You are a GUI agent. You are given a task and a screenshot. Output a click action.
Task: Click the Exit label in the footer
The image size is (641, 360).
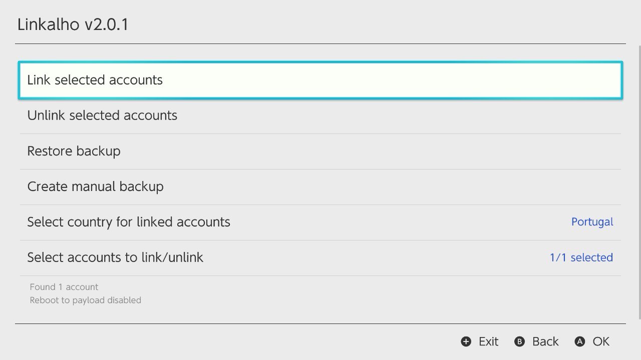(488, 341)
